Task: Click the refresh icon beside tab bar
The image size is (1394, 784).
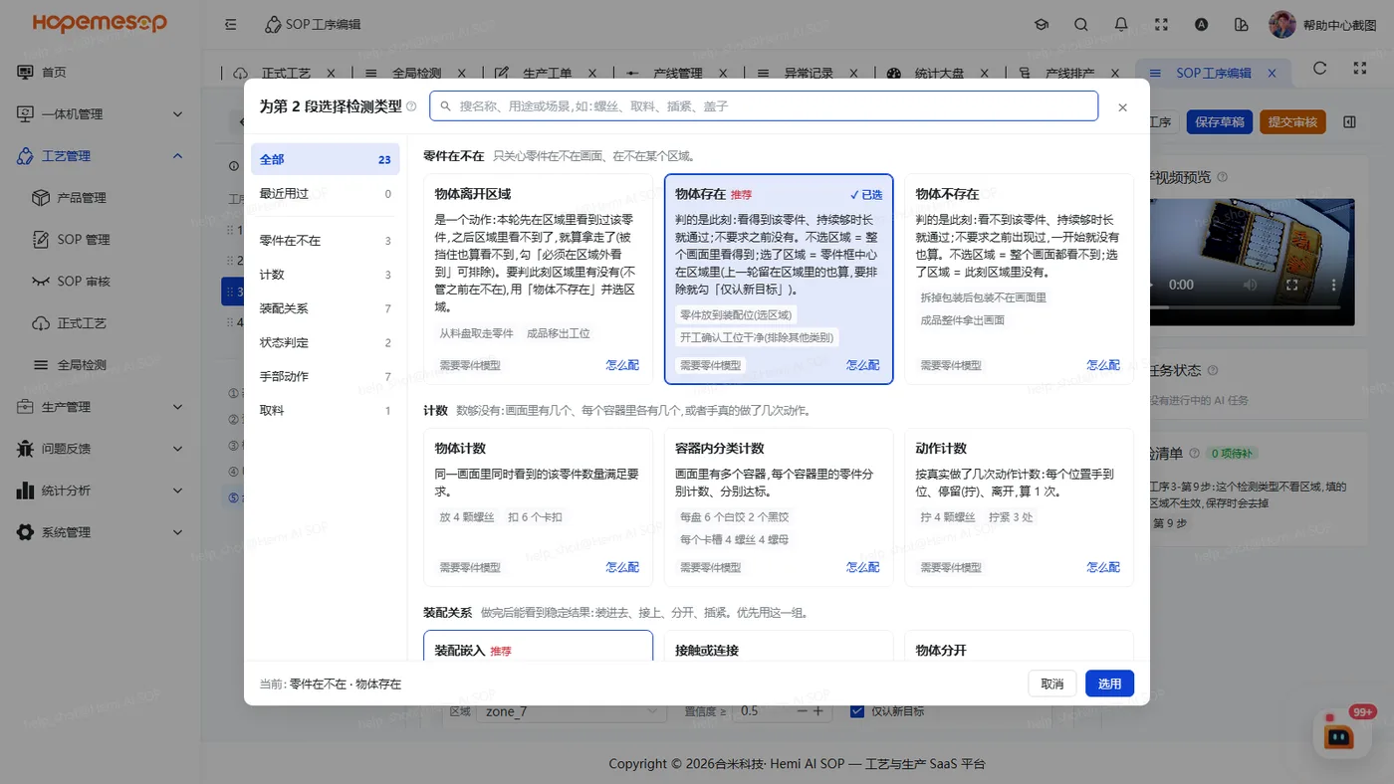Action: point(1320,68)
